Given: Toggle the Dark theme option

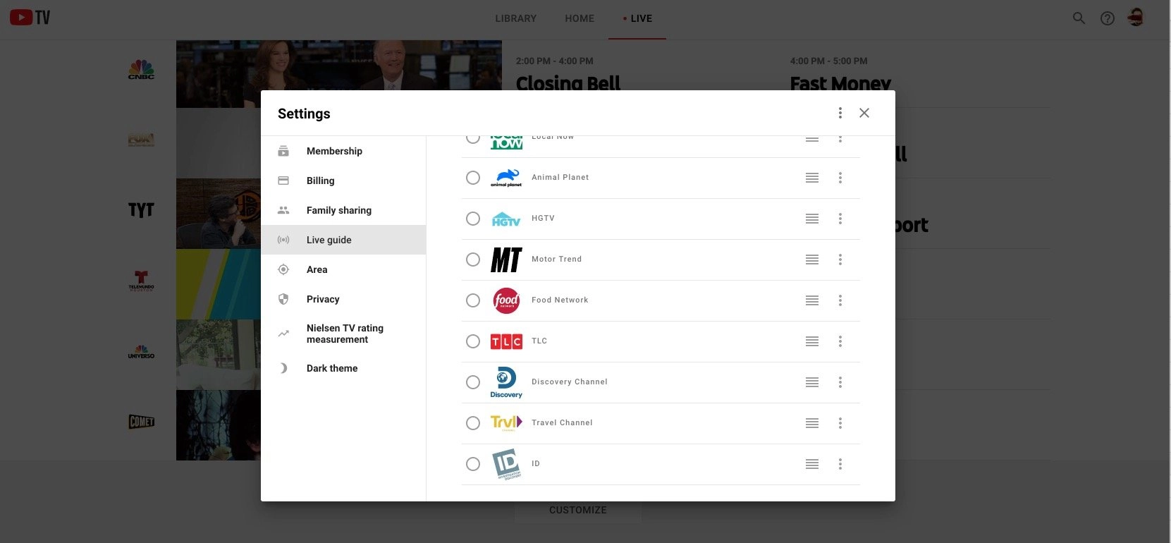Looking at the screenshot, I should pyautogui.click(x=343, y=368).
